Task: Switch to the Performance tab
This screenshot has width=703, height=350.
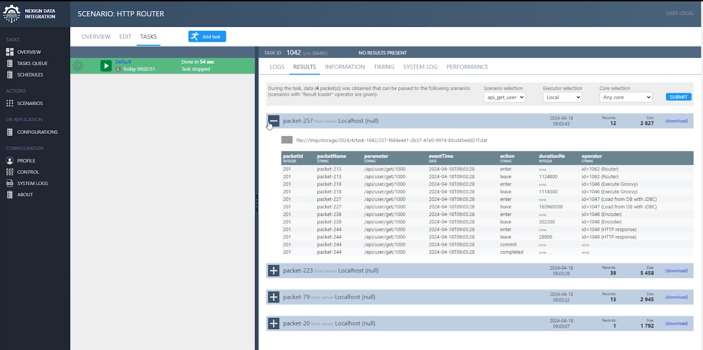Action: click(468, 67)
